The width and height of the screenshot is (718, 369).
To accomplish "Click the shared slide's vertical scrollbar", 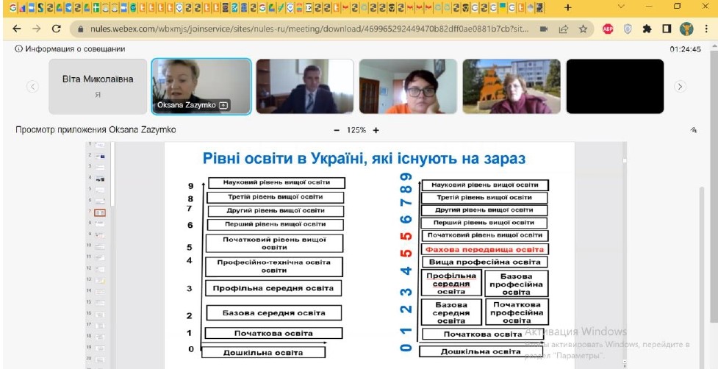I will (624, 254).
